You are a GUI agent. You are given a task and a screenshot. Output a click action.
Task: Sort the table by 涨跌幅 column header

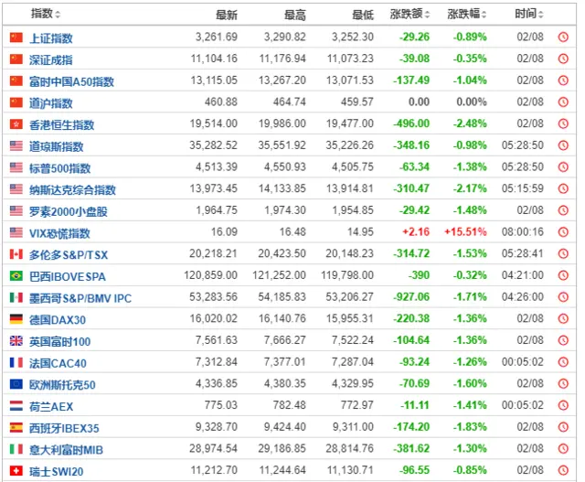click(469, 15)
